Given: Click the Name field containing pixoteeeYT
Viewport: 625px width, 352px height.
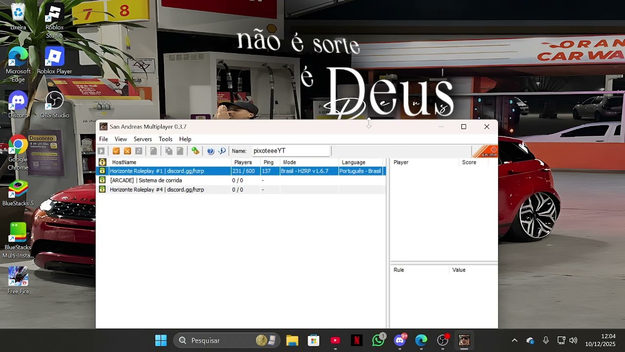Looking at the screenshot, I should 291,151.
